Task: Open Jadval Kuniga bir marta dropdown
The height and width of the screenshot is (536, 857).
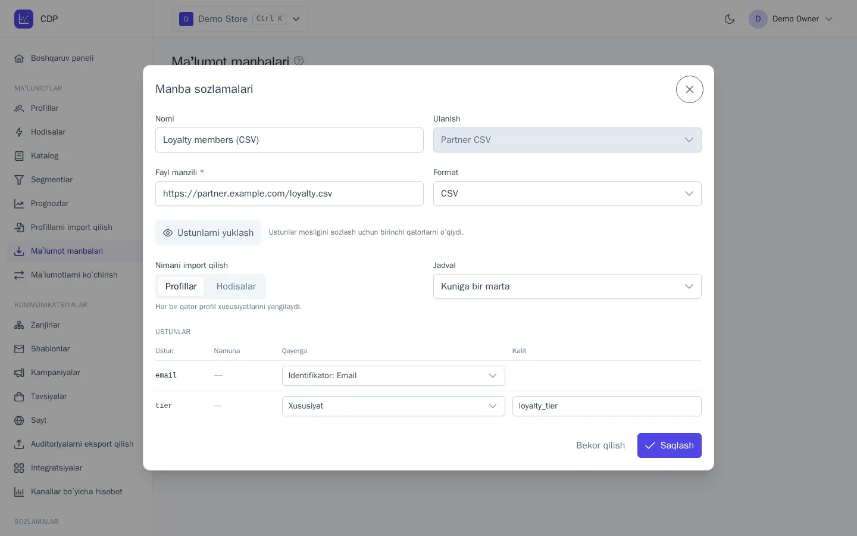Action: click(x=567, y=286)
